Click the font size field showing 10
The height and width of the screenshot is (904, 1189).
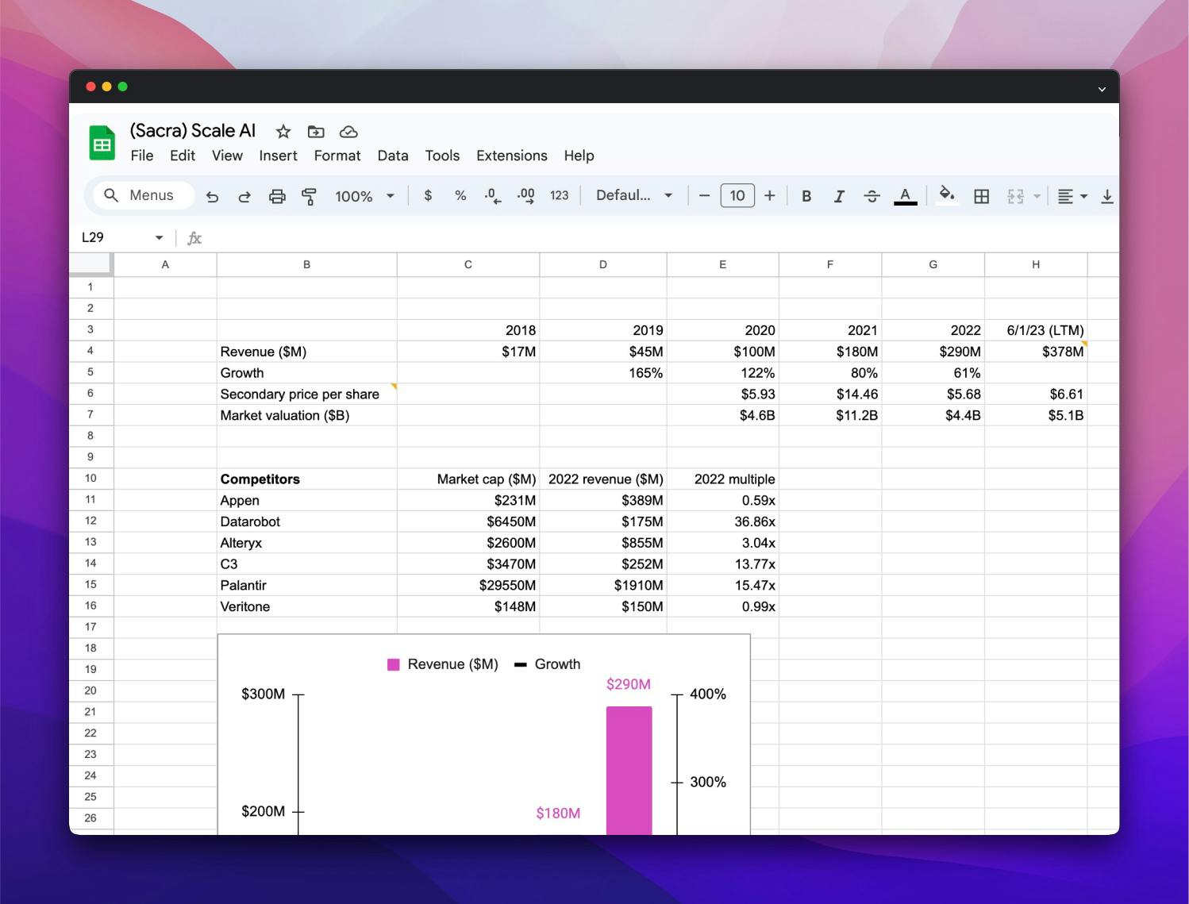click(x=737, y=195)
